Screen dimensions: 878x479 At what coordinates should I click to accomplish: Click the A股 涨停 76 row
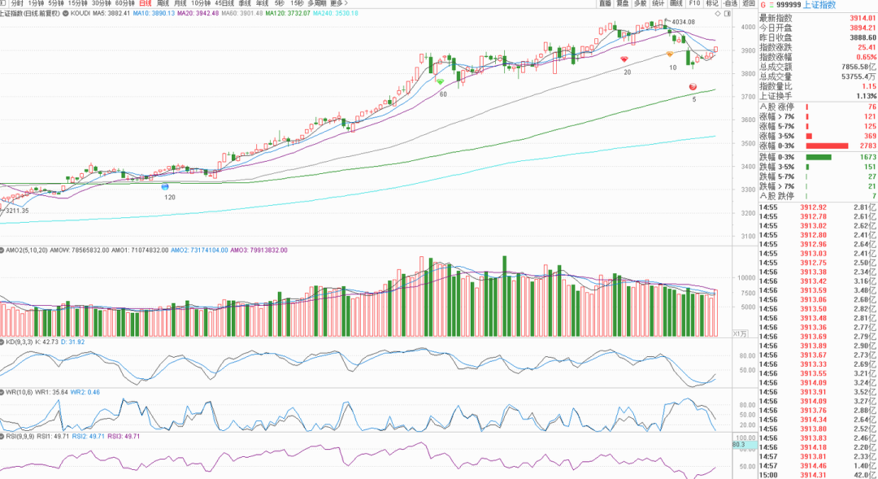coord(818,107)
